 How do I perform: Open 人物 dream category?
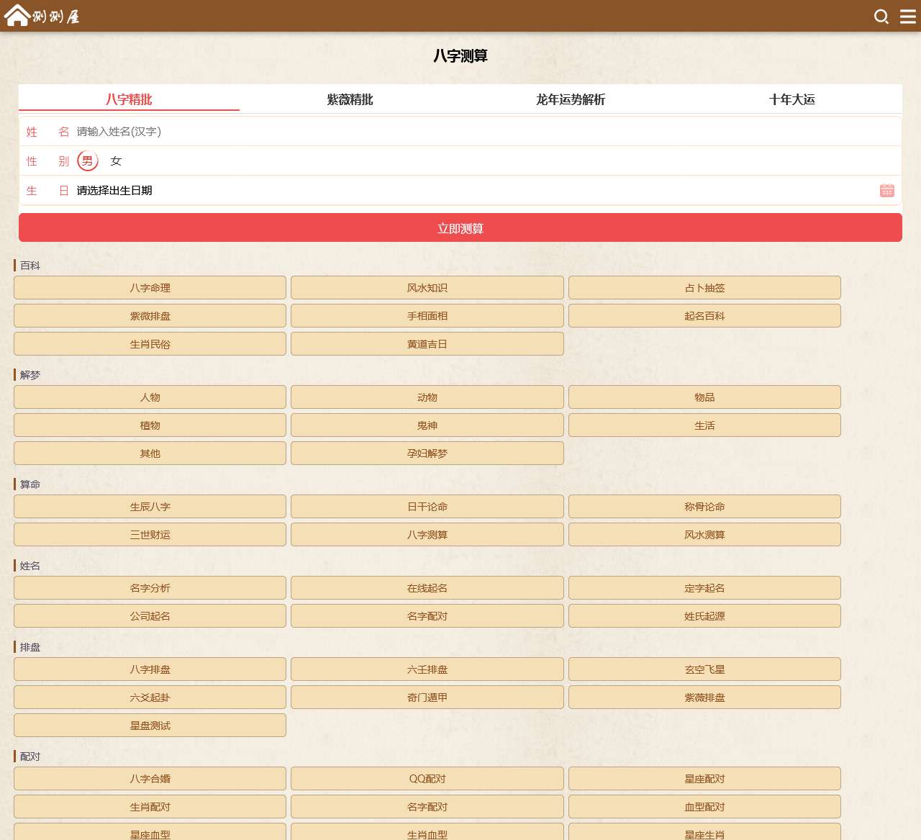click(x=150, y=397)
